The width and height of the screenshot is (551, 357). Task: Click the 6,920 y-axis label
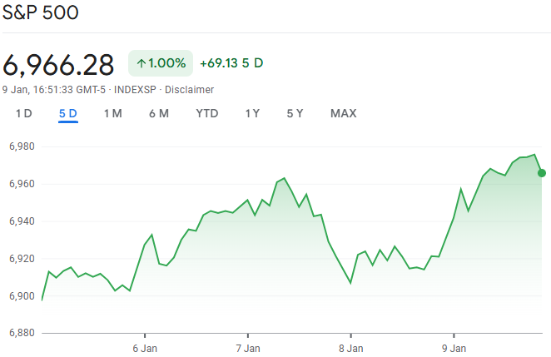click(22, 259)
